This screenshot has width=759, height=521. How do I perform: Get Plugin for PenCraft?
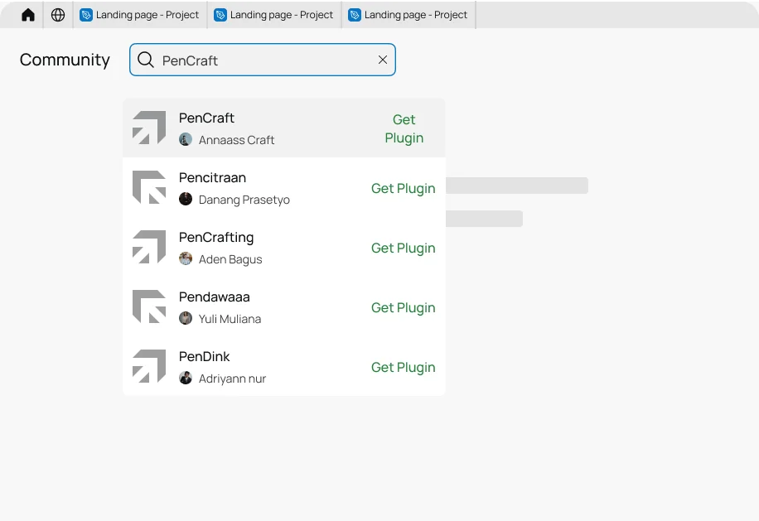pos(404,128)
